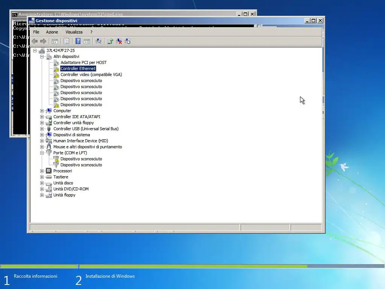Expand Controller unità floppy node
Screen dimensions: 385x289
pyautogui.click(x=42, y=123)
